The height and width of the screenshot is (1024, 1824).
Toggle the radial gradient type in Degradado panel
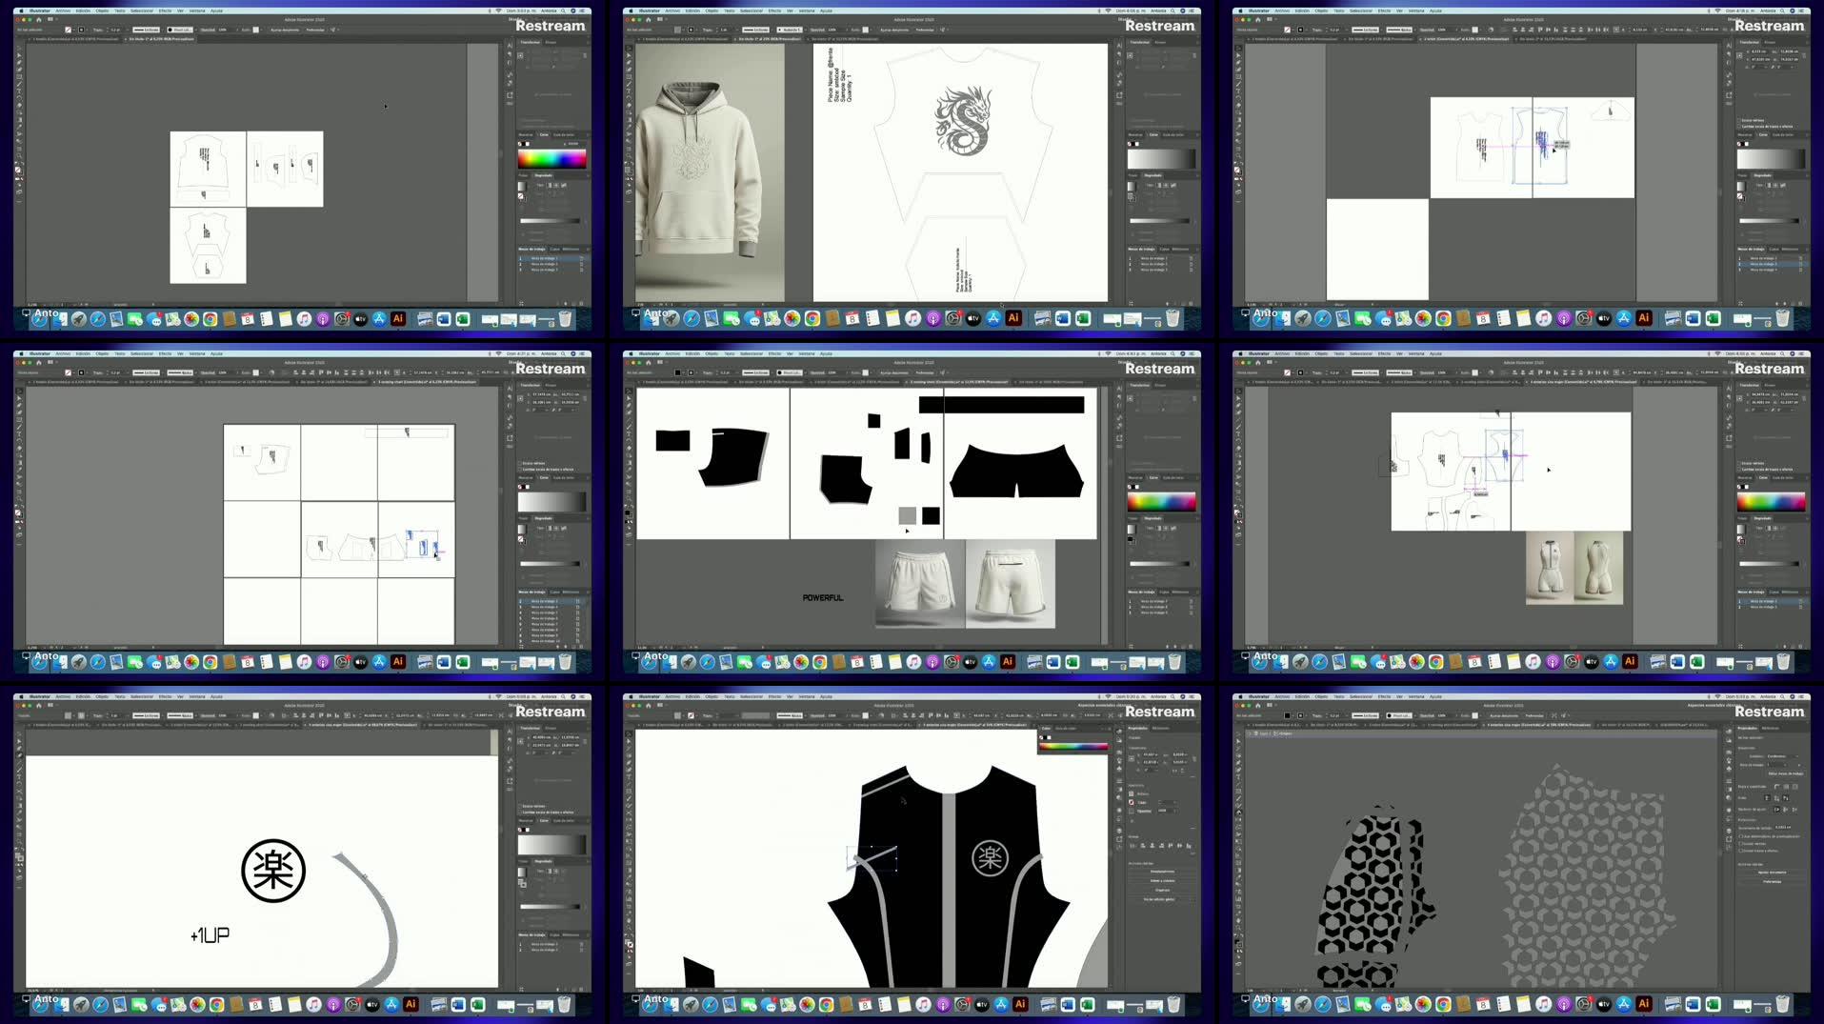[556, 185]
